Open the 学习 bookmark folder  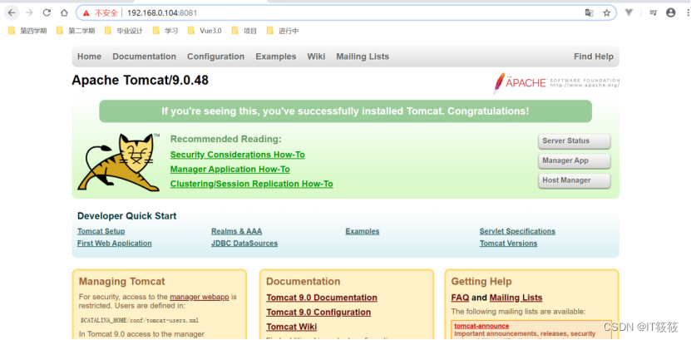165,31
